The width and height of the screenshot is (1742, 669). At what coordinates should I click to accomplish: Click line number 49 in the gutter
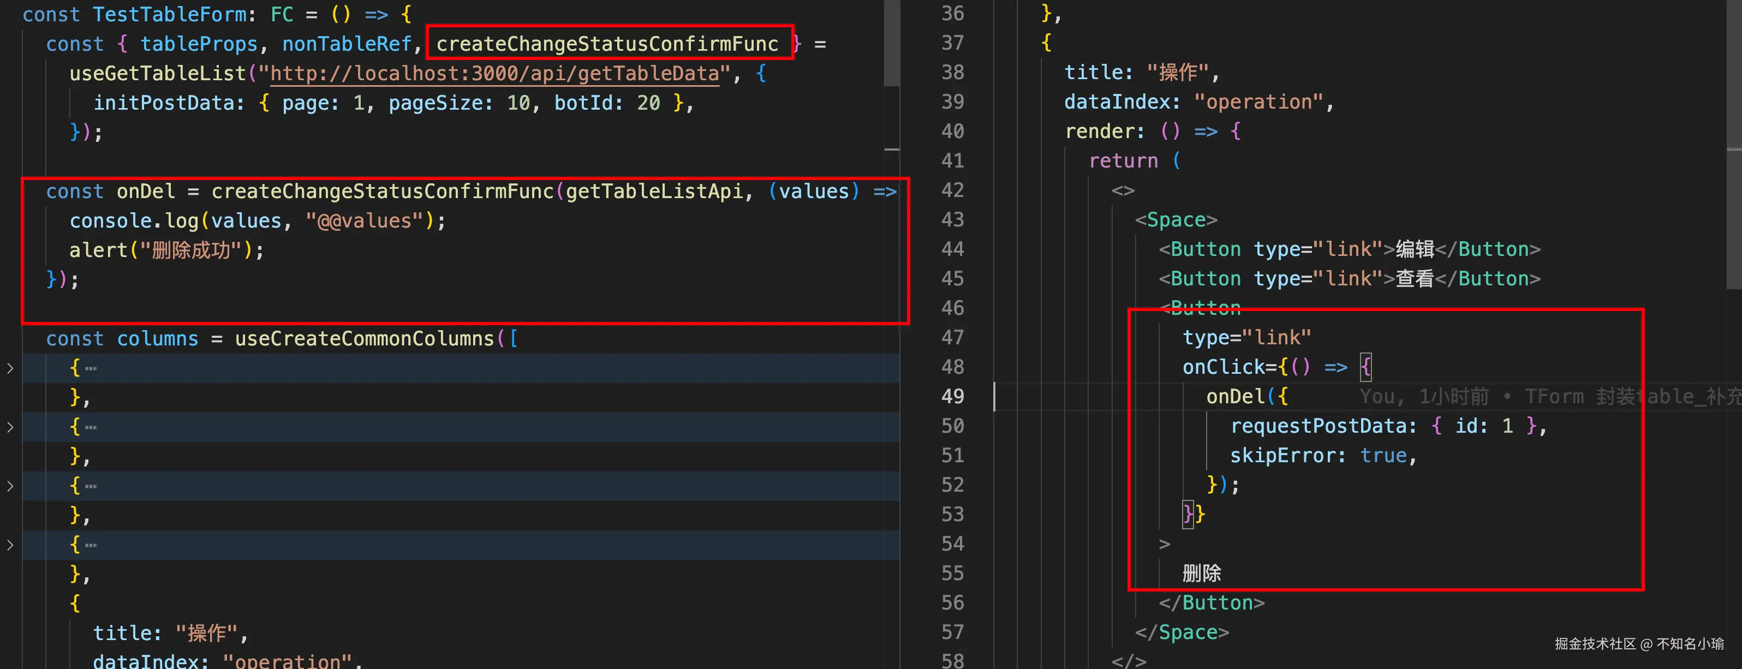(x=952, y=396)
